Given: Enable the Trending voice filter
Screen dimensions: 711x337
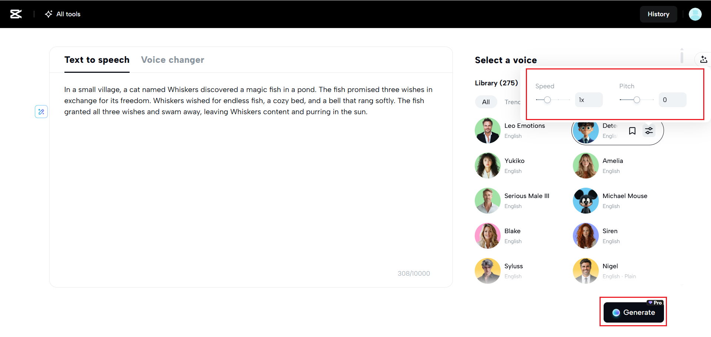Looking at the screenshot, I should (x=513, y=102).
